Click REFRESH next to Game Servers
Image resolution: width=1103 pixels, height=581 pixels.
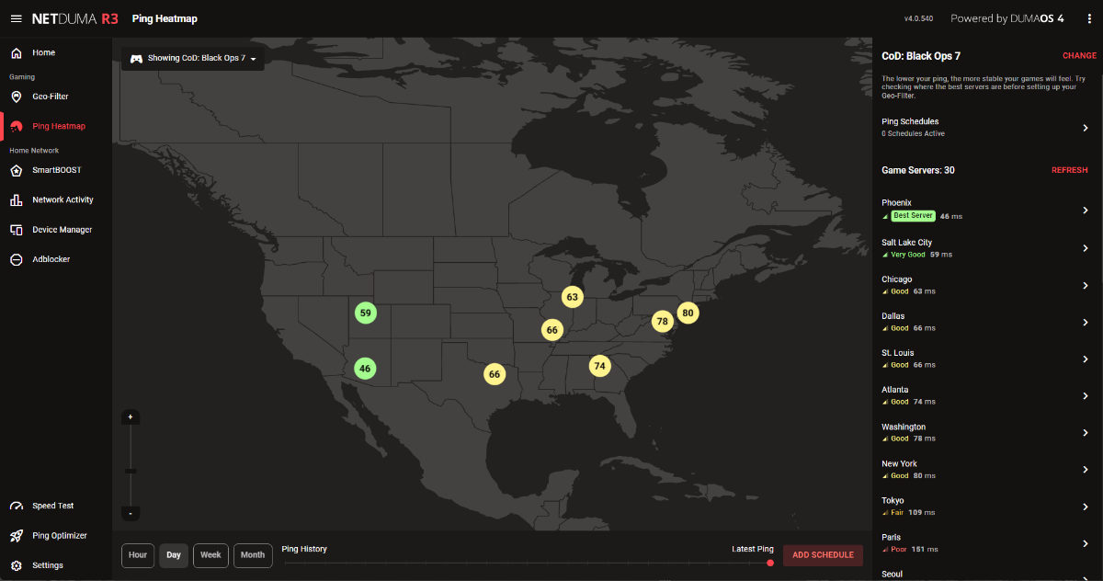click(1069, 170)
